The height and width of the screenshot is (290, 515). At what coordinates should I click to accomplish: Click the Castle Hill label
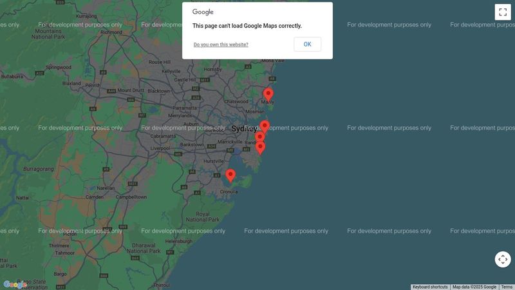[x=185, y=80]
